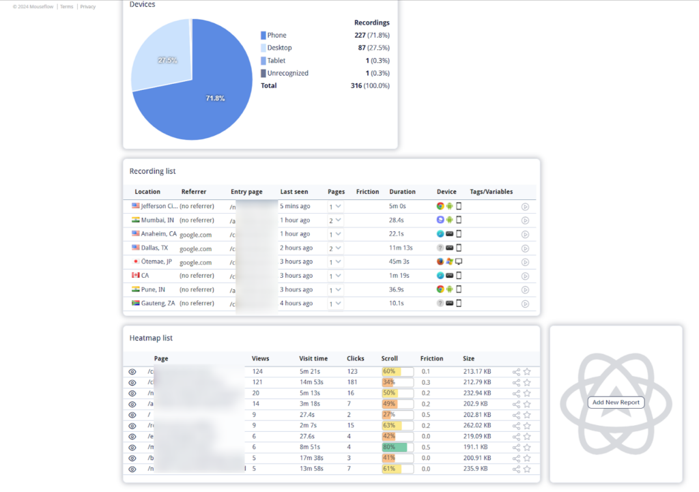Click the Phone legend color swatch
Viewport: 699px width, 492px height.
coord(263,35)
